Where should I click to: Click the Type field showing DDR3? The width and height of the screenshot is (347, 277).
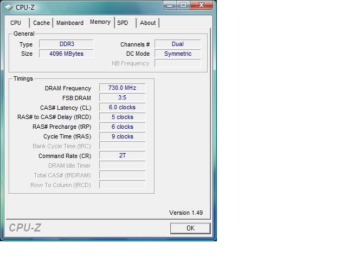[66, 44]
